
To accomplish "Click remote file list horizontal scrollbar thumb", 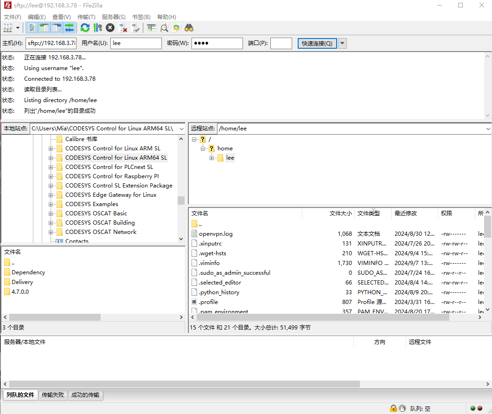I will (323, 317).
